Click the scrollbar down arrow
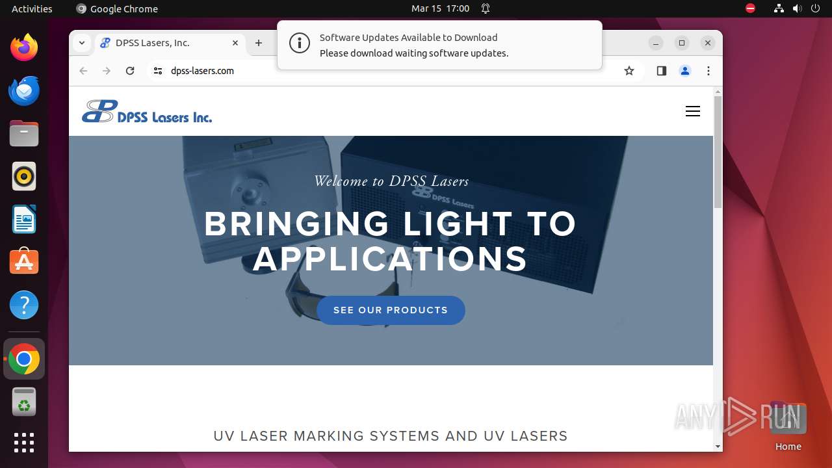This screenshot has width=832, height=468. (718, 447)
